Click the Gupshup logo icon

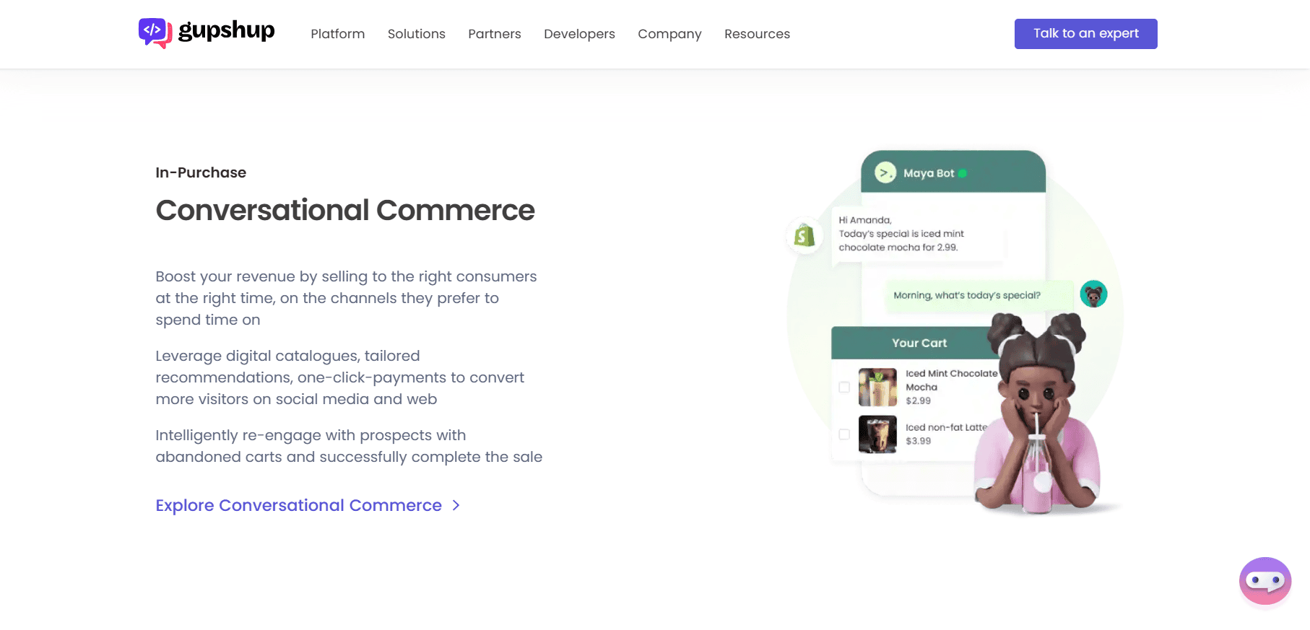click(x=155, y=32)
